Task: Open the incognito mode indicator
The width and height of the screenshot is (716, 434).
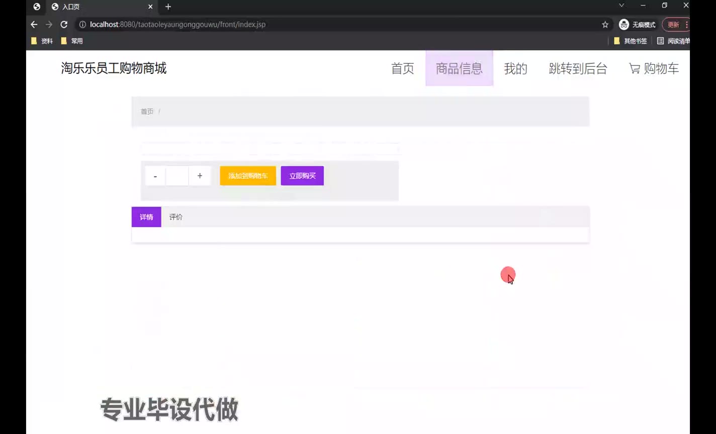Action: click(637, 25)
